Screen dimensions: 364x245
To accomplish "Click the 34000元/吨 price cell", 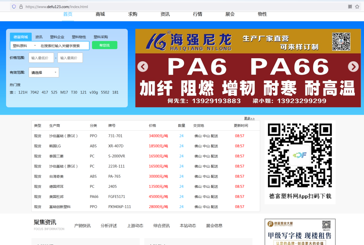I will [x=158, y=136].
